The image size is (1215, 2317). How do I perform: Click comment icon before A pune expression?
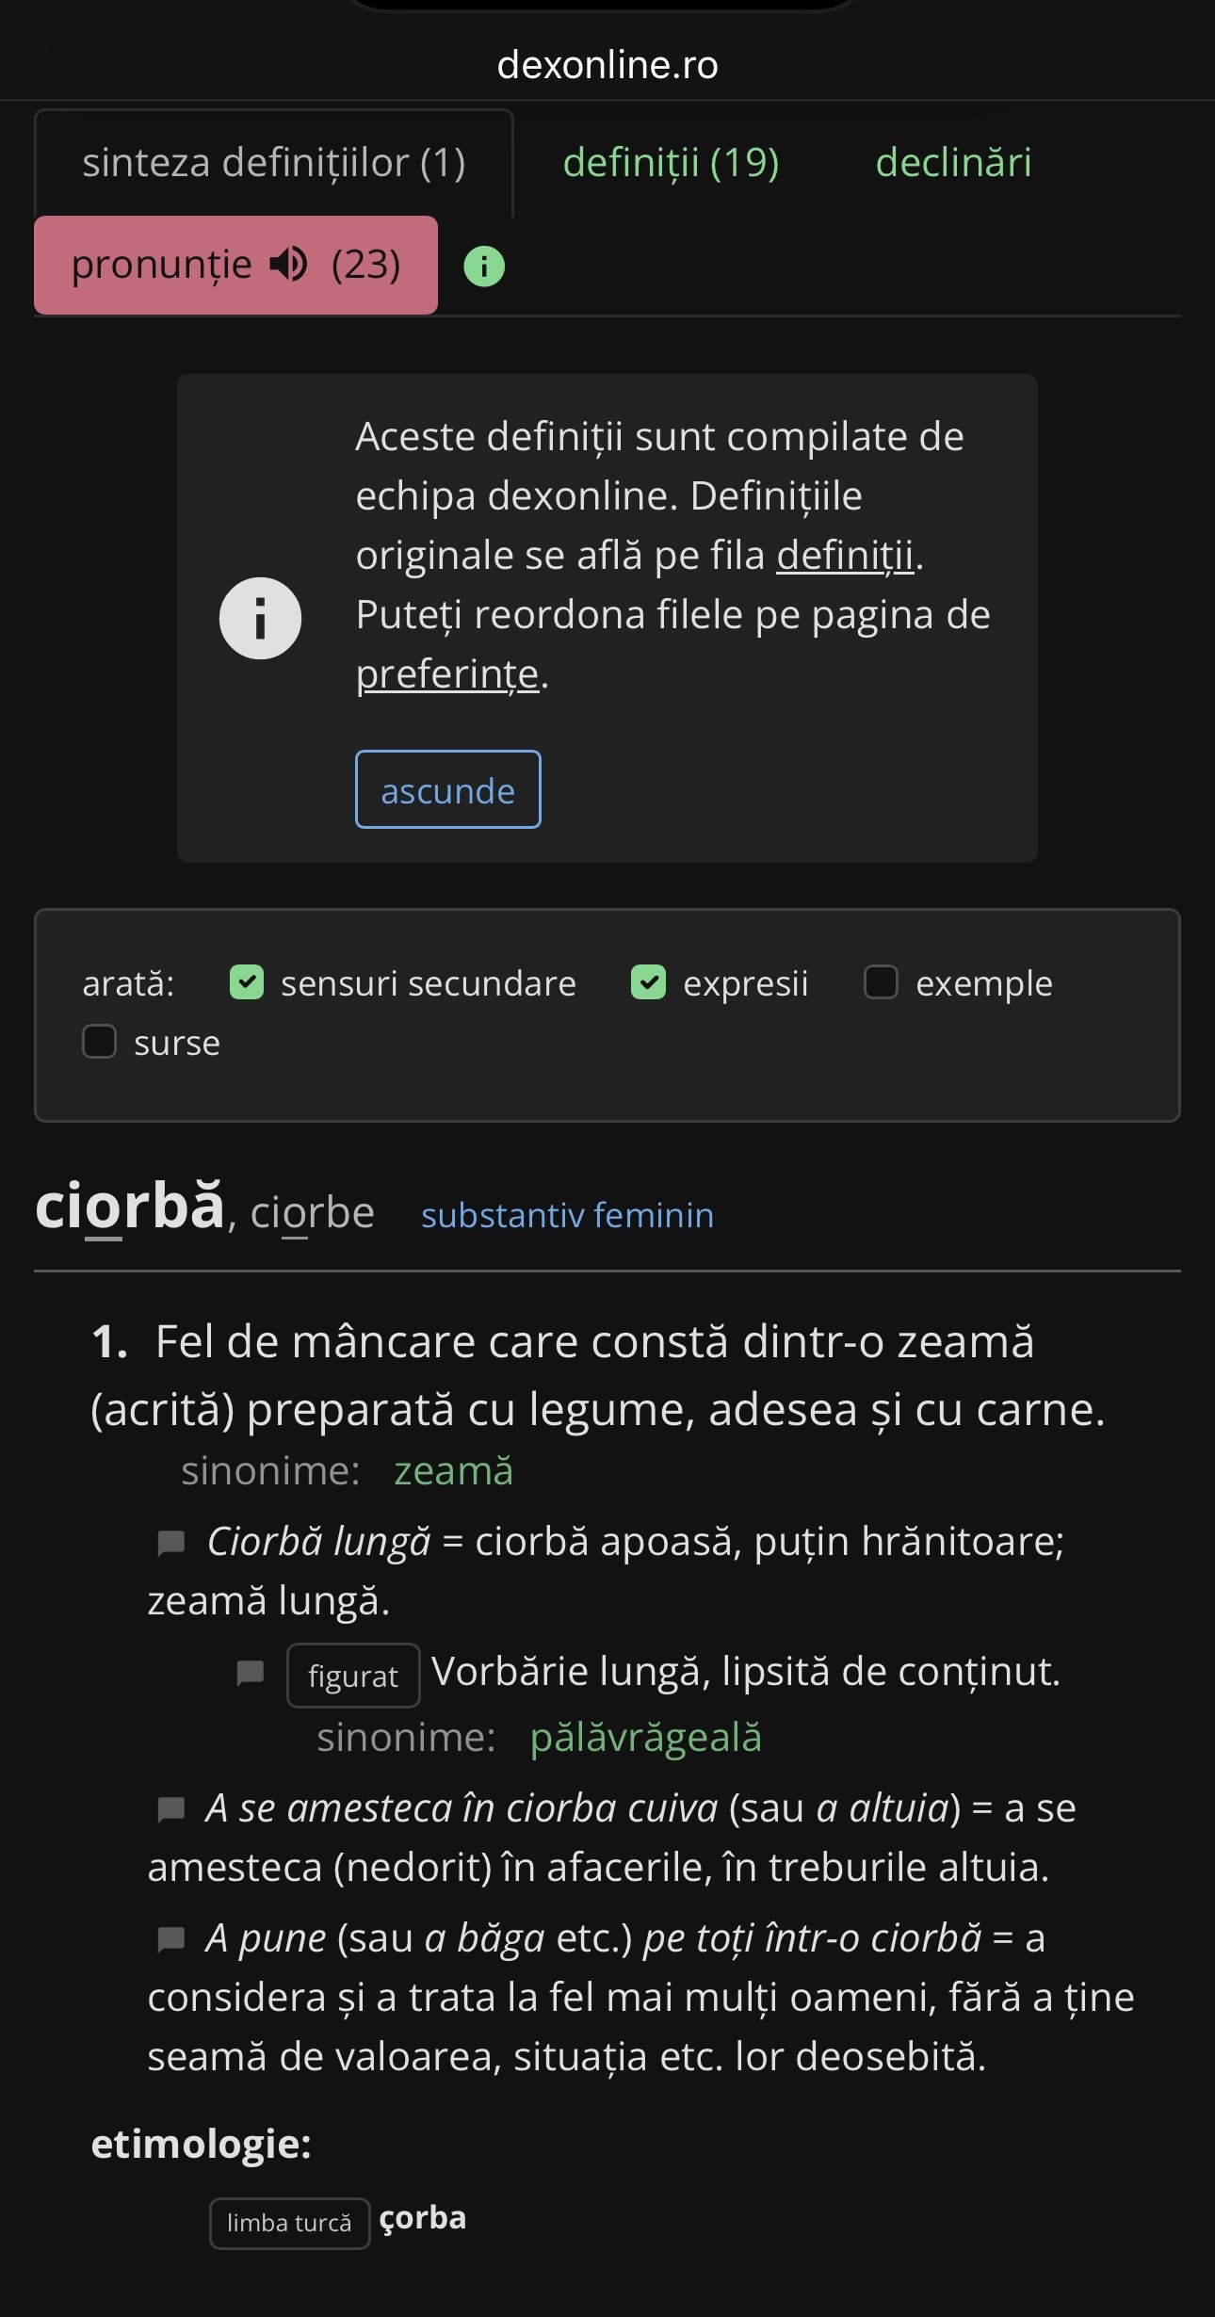click(170, 1940)
